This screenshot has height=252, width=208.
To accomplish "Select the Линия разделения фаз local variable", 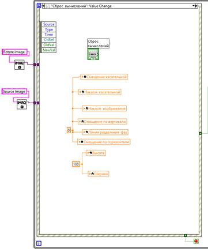I will coord(105,132).
